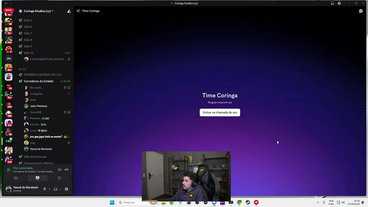Select user FISIOTERAUPEUTA | MEDICO in Sala 10

[x=47, y=59]
